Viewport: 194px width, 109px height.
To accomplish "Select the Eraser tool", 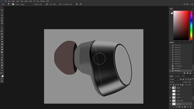I will [x=2, y=42].
